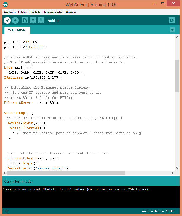Click the Verify checkmark button
The image size is (182, 216).
click(x=7, y=20)
